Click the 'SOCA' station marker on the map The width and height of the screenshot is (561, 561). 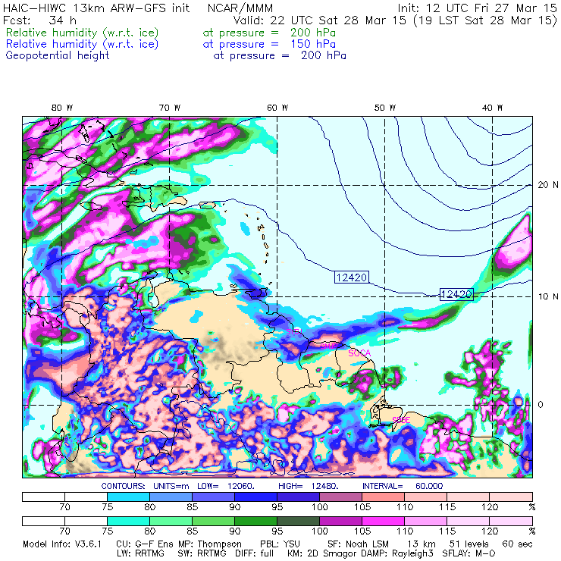point(359,353)
